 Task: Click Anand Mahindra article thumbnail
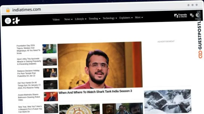[51, 96]
